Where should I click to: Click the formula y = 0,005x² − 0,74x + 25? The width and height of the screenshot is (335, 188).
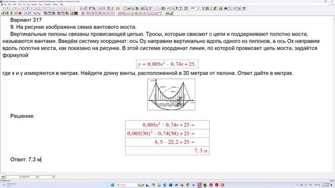[x=167, y=64]
